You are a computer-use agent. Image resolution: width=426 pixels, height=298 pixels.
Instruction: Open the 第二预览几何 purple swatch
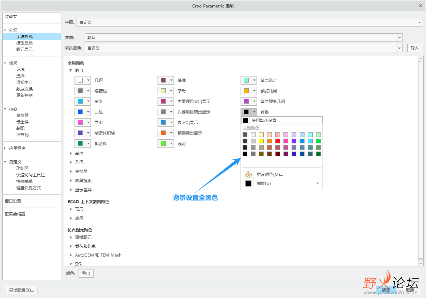tap(249, 102)
